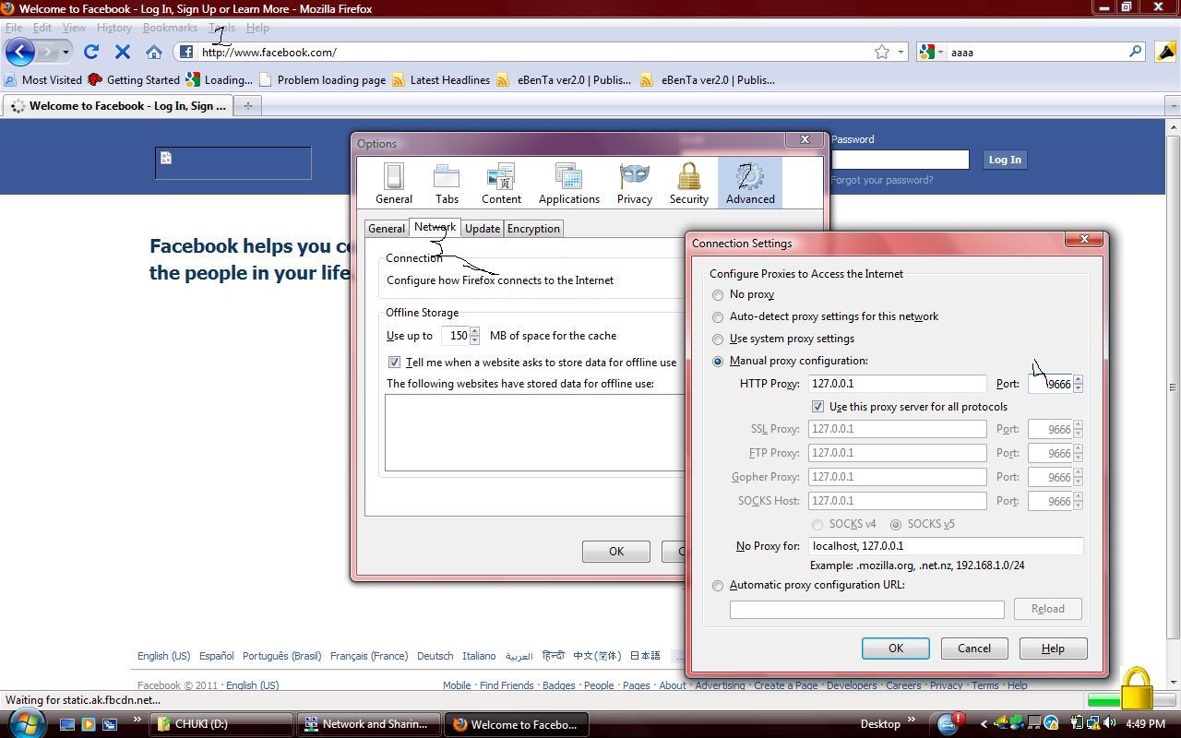Open the File menu
Viewport: 1181px width, 738px height.
click(x=14, y=28)
